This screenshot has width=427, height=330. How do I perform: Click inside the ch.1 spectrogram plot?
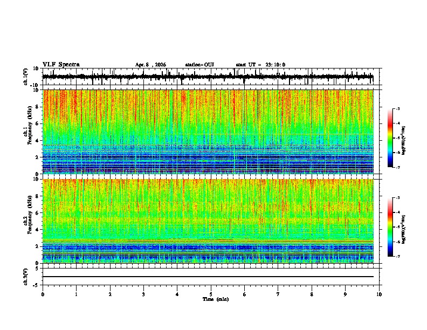click(x=208, y=132)
